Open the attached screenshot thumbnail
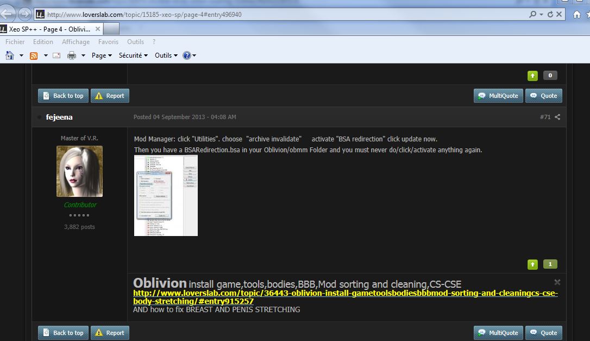 click(166, 196)
